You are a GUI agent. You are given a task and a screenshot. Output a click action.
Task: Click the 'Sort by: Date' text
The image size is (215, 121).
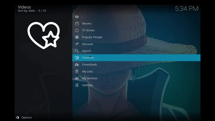pos(26,11)
